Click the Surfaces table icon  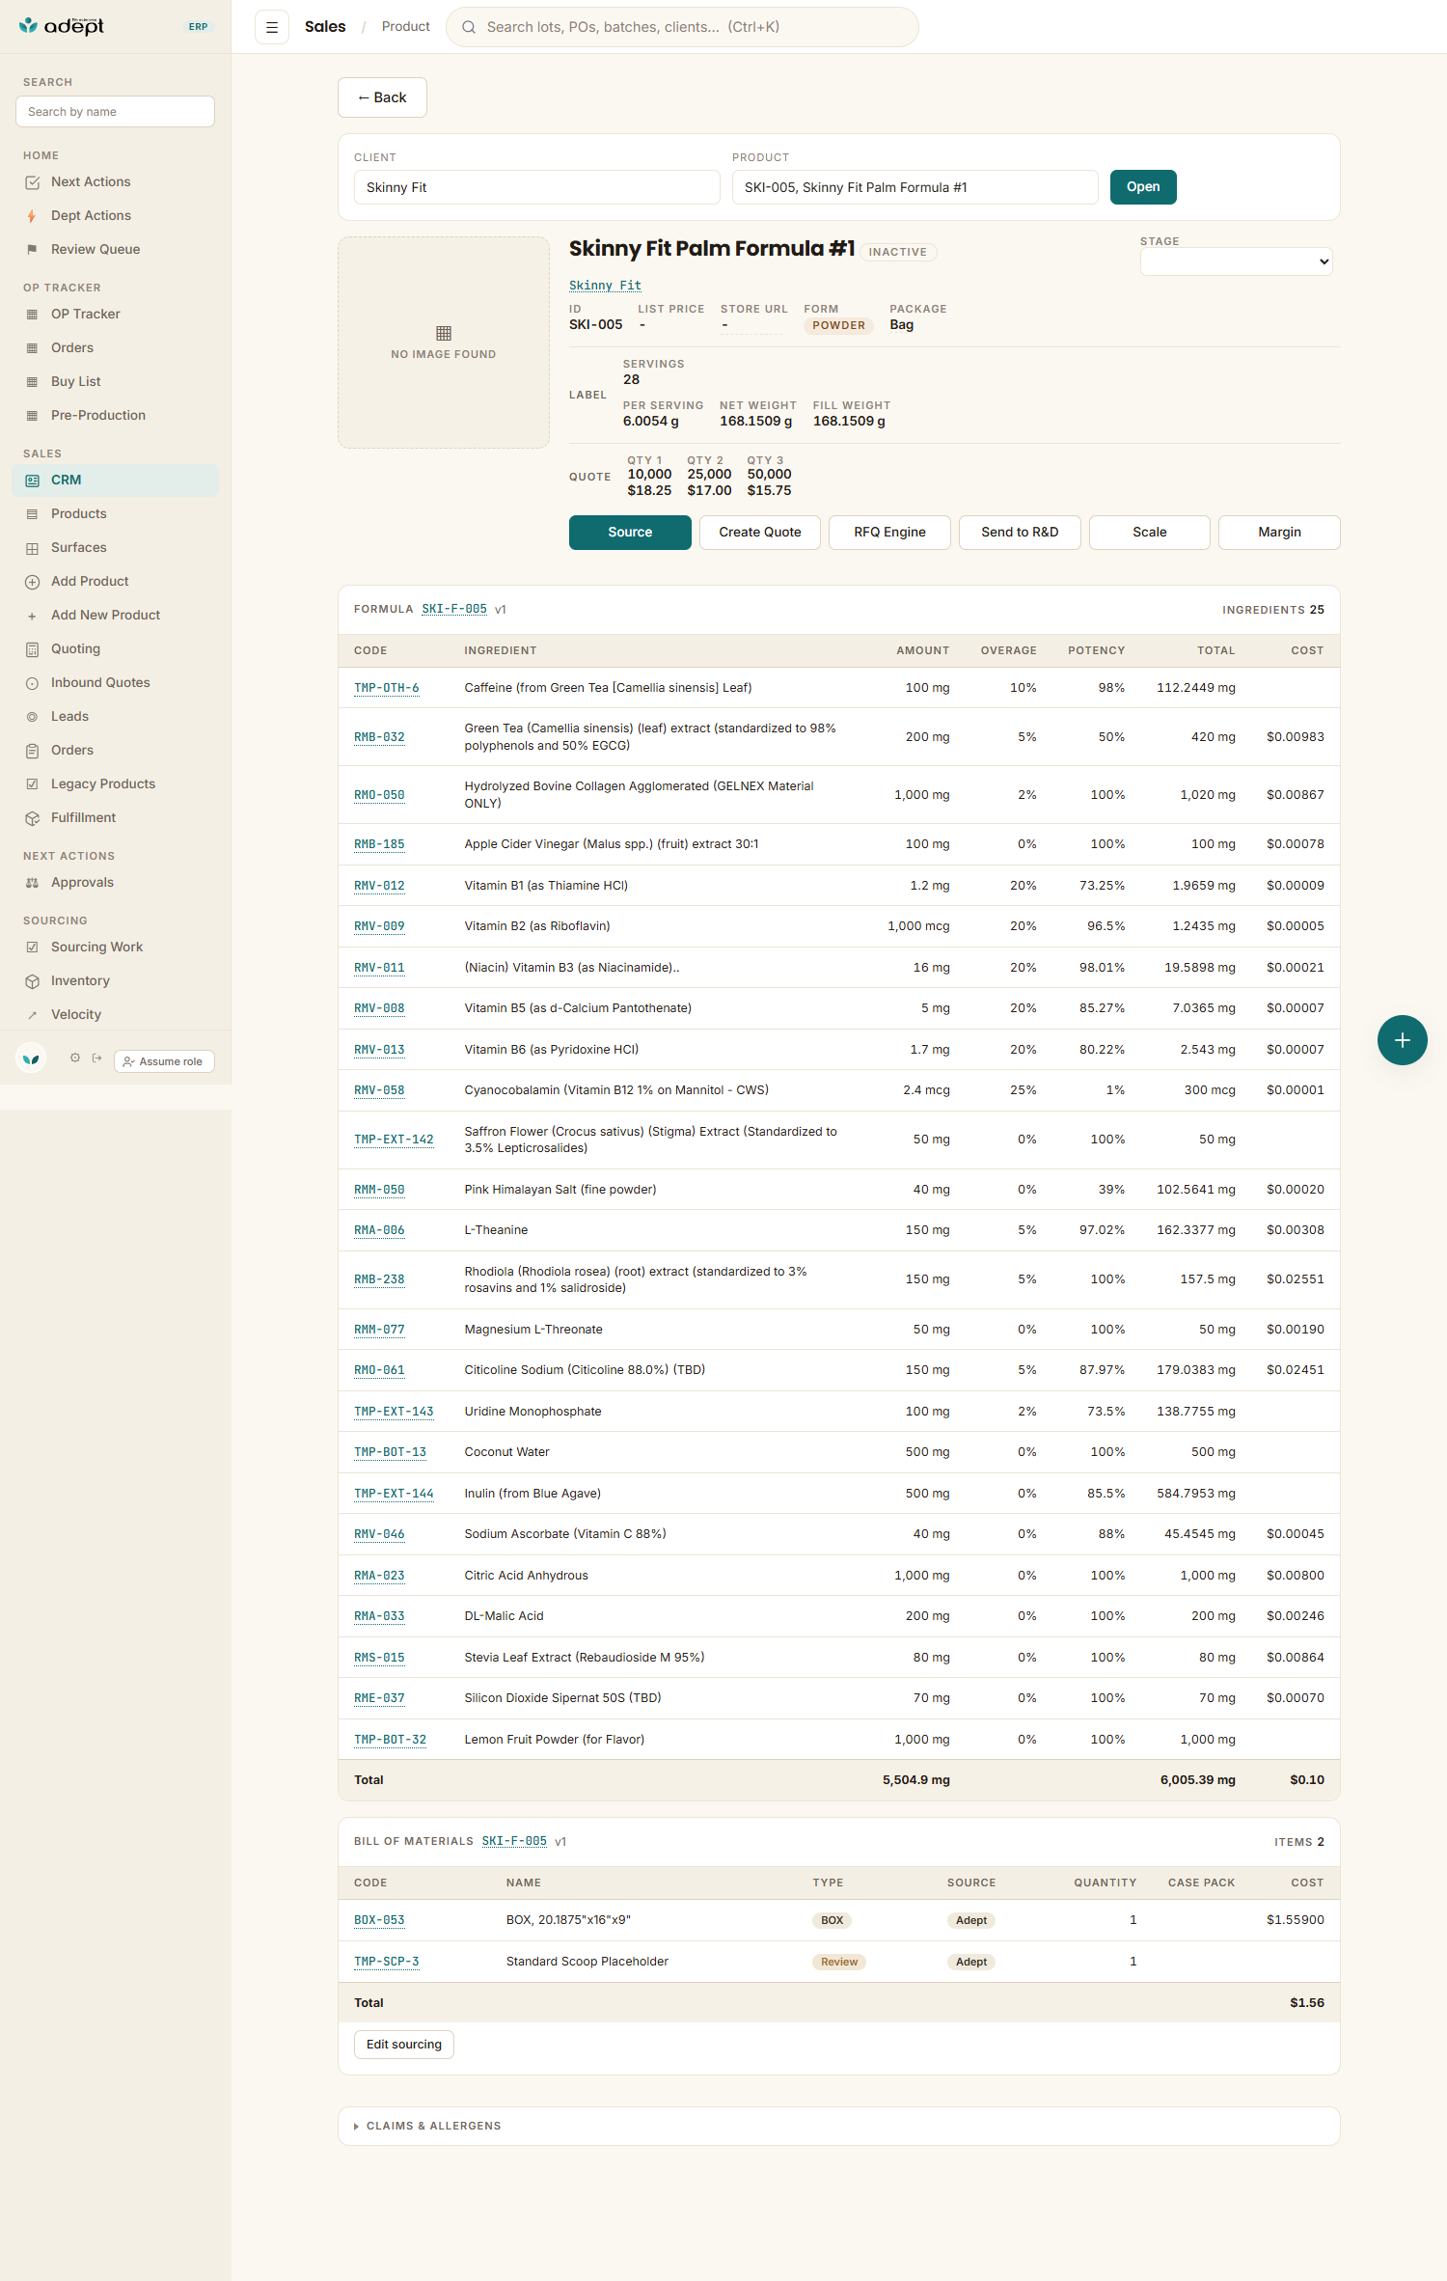[32, 548]
